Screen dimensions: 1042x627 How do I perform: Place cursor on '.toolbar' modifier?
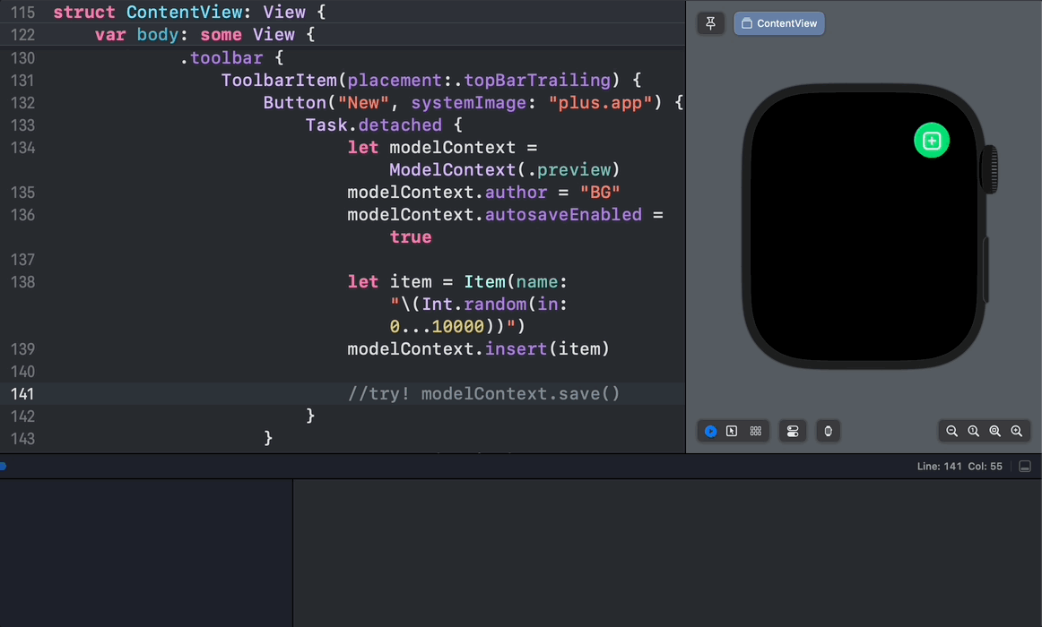coord(221,57)
